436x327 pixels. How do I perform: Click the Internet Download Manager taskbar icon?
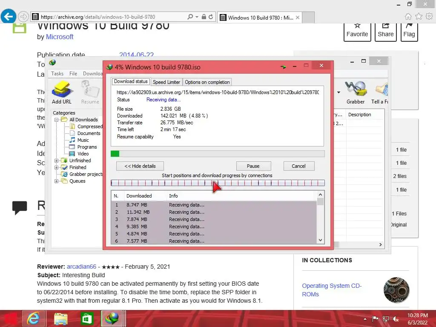[x=112, y=318]
